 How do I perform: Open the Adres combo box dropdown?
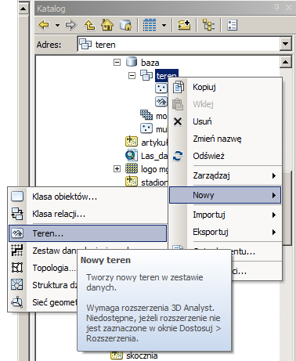[285, 44]
